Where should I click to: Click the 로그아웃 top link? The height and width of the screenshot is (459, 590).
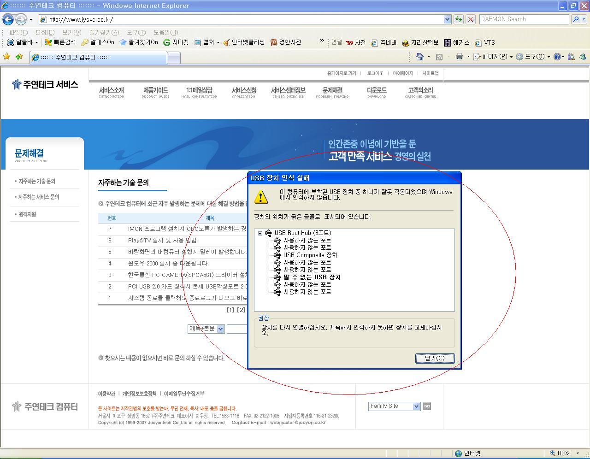point(375,73)
